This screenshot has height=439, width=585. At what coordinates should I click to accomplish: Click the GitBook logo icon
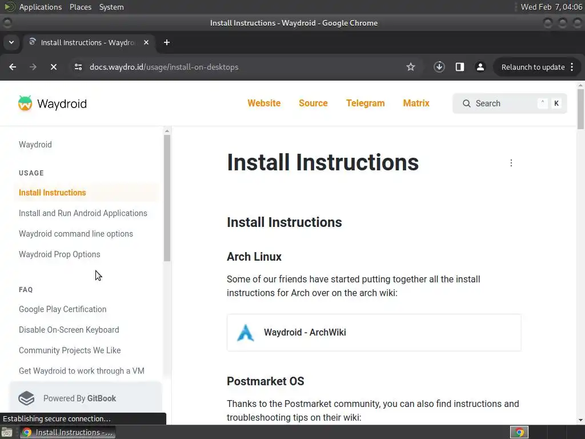[x=26, y=398]
